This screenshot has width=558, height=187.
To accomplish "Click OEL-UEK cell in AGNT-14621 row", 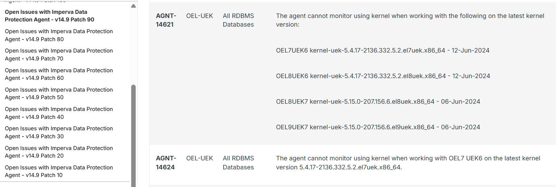I will (x=199, y=16).
